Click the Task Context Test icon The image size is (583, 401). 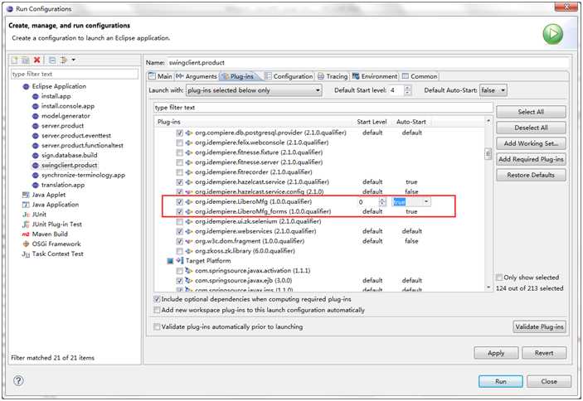[26, 254]
